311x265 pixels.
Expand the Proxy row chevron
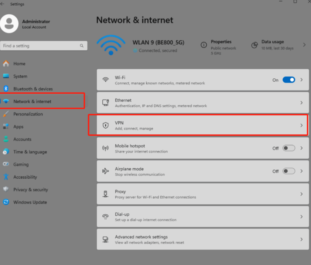302,194
